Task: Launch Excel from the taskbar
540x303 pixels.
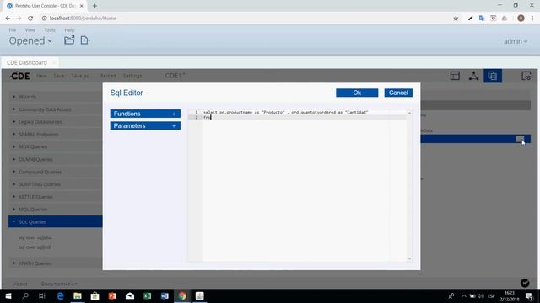Action: point(147,295)
